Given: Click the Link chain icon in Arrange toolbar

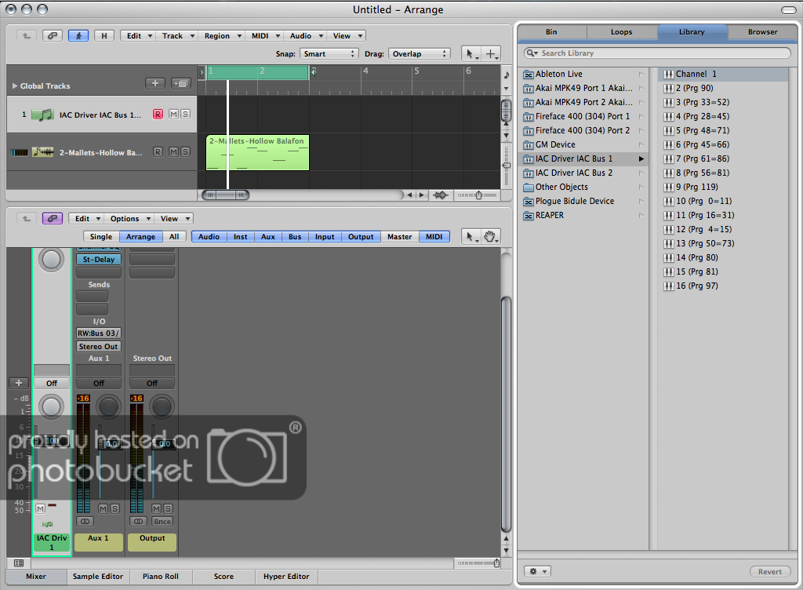Looking at the screenshot, I should tap(53, 35).
